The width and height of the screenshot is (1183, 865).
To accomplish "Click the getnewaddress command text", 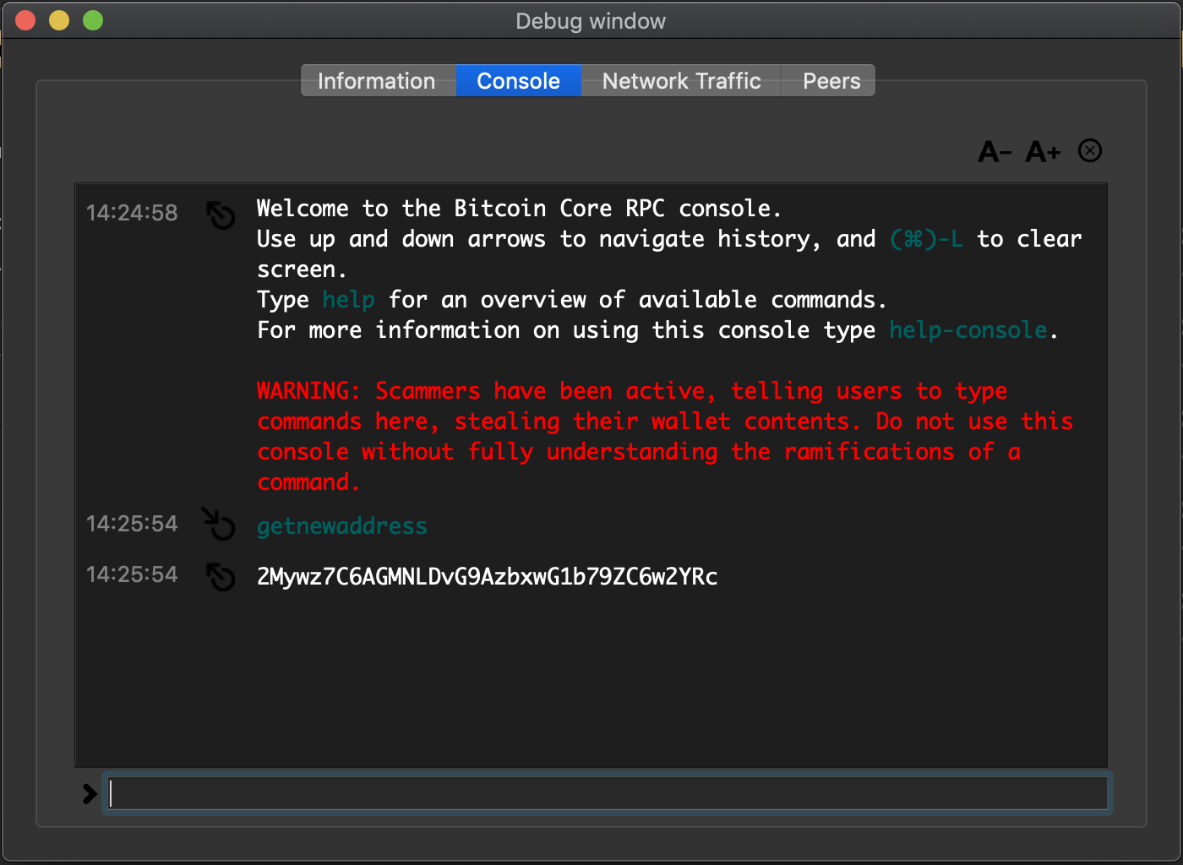I will 342,526.
